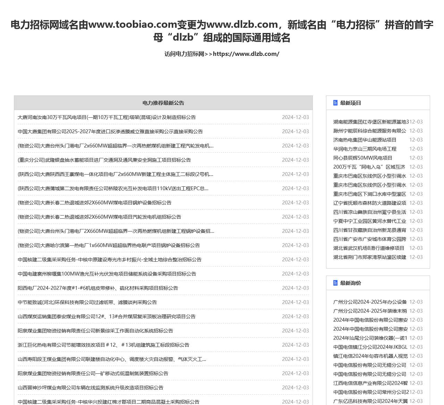
Task: Open inquiry 江西电信信息产业有限公司2024智
Action: tap(370, 383)
